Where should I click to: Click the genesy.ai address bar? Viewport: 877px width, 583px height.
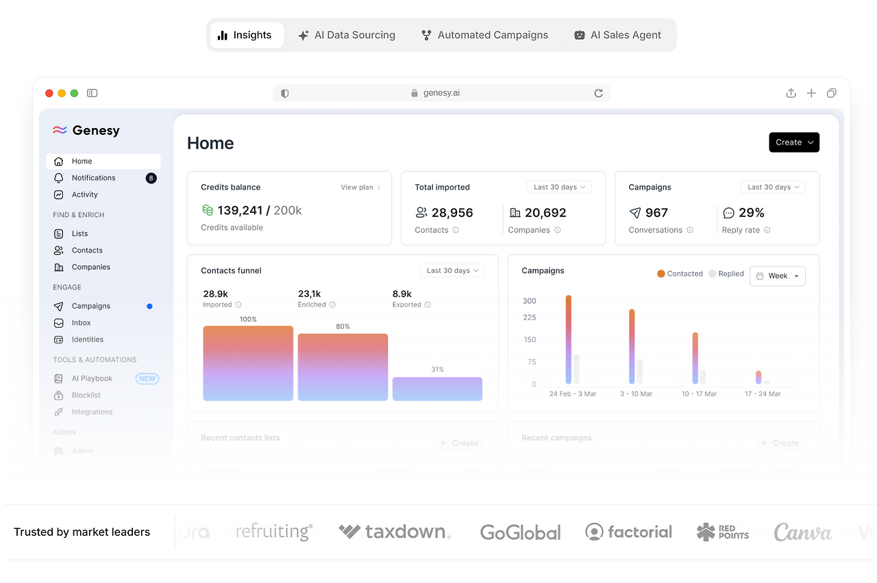point(441,93)
